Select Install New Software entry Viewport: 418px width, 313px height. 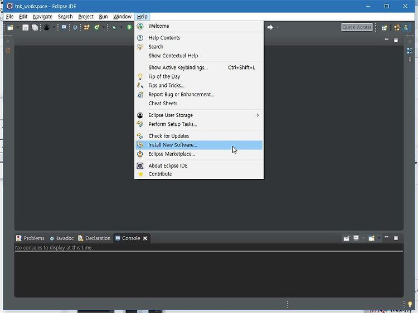(199, 145)
